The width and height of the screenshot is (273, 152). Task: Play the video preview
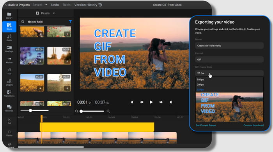(151, 102)
